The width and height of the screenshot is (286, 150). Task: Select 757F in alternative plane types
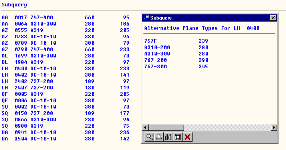[x=151, y=41]
